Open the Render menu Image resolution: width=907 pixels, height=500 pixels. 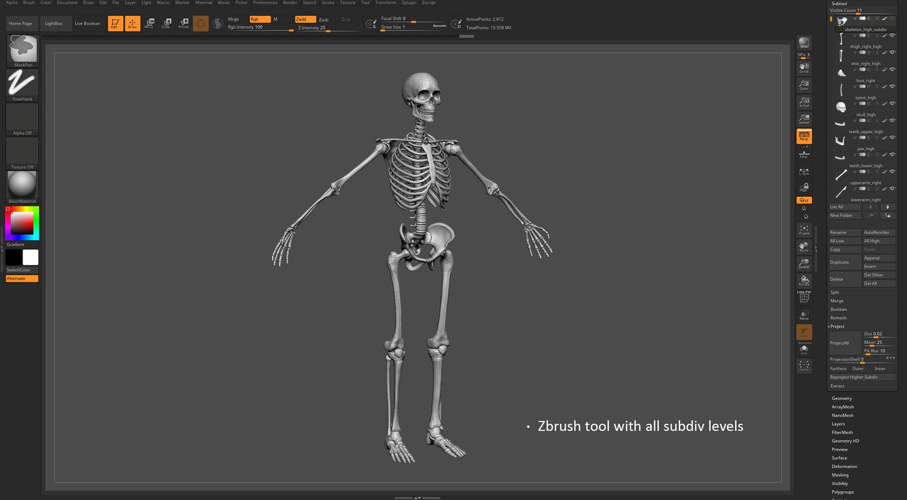point(290,3)
